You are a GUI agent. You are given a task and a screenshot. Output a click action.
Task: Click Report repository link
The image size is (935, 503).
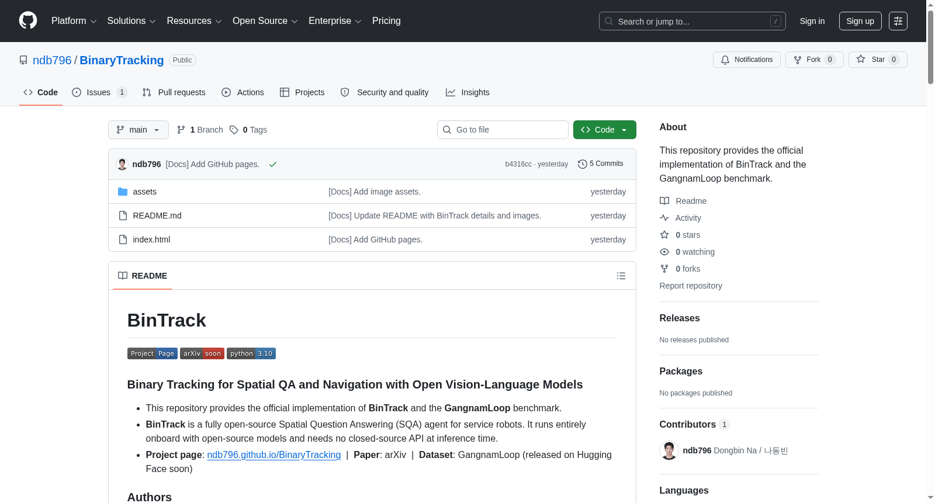coord(691,286)
